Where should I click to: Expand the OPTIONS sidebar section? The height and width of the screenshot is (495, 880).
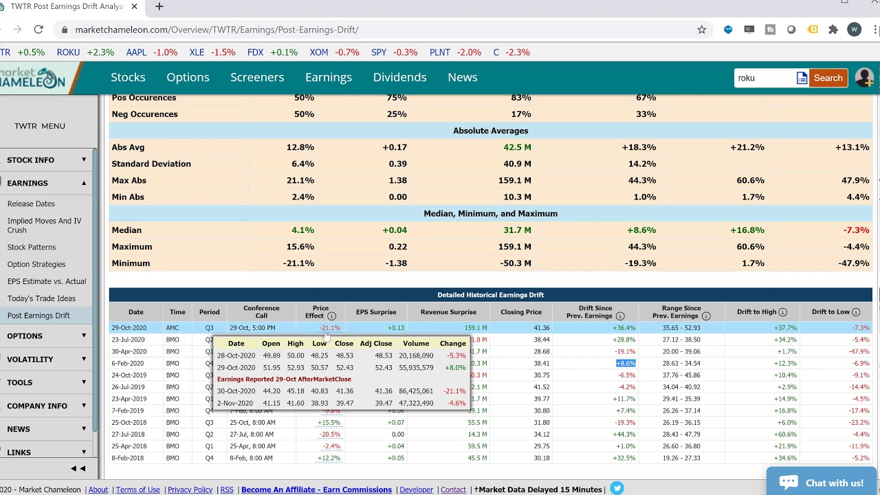point(47,335)
